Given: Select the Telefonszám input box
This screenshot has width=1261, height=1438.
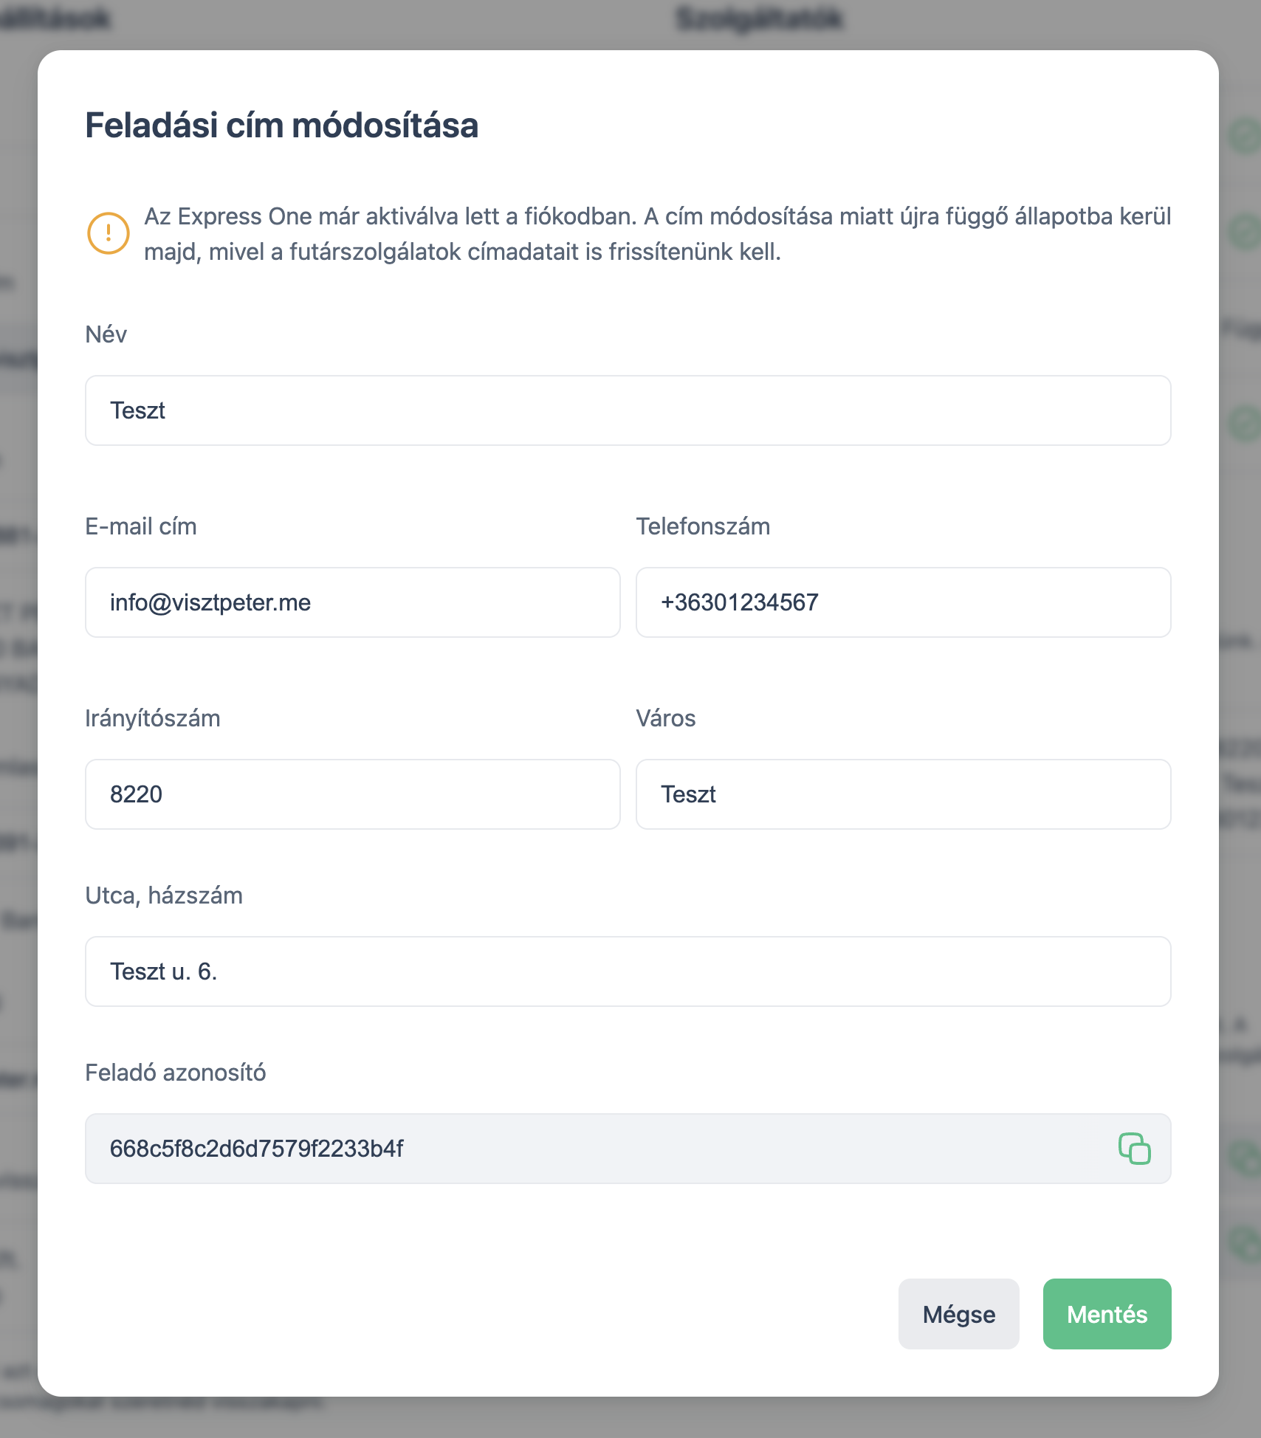Looking at the screenshot, I should click(x=903, y=602).
